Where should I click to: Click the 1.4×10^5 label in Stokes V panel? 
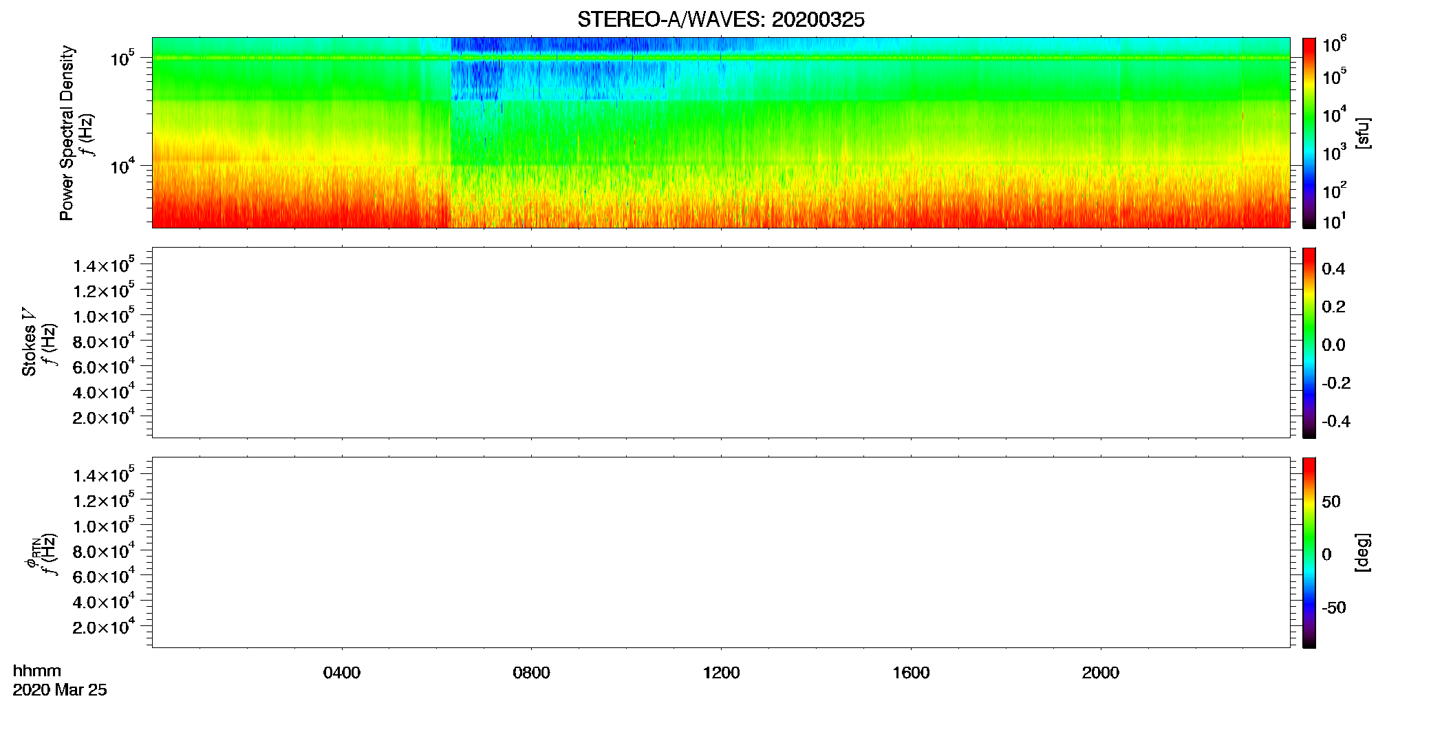pos(104,265)
